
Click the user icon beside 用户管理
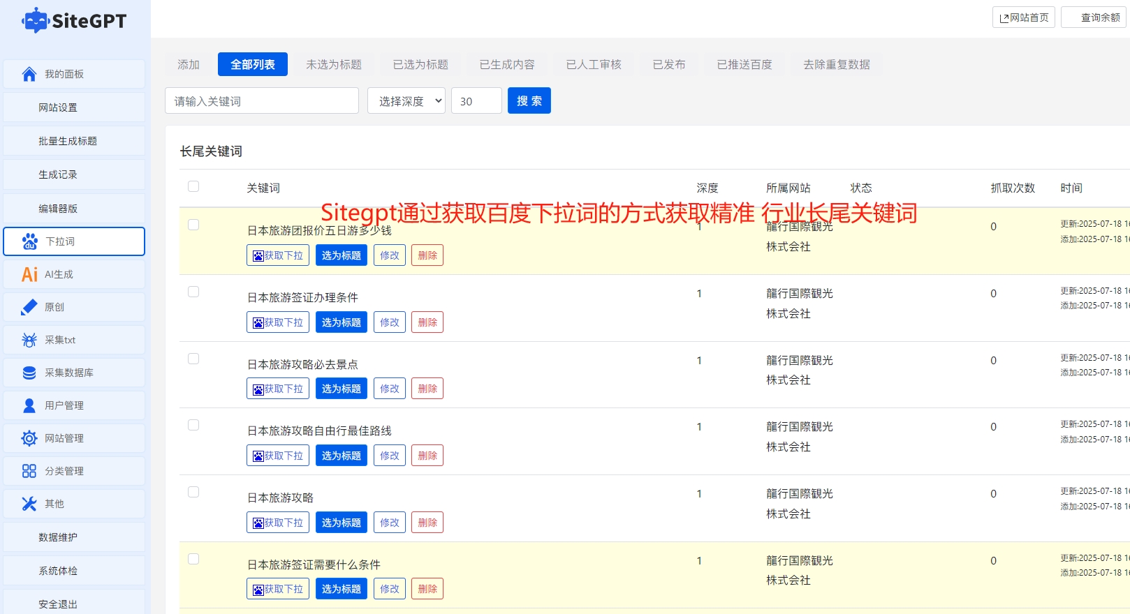(29, 405)
